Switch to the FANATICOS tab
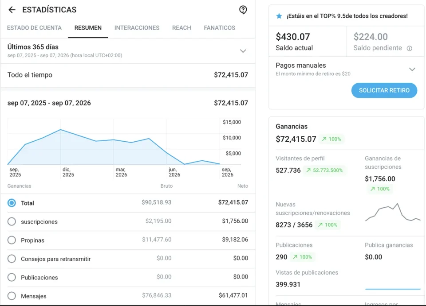 coord(220,27)
